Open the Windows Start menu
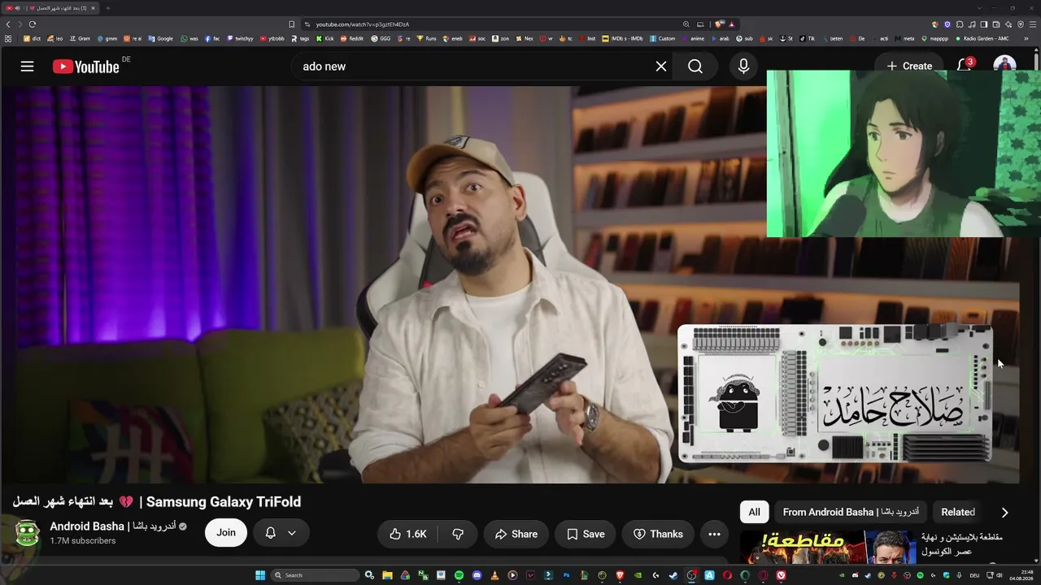 pos(260,575)
